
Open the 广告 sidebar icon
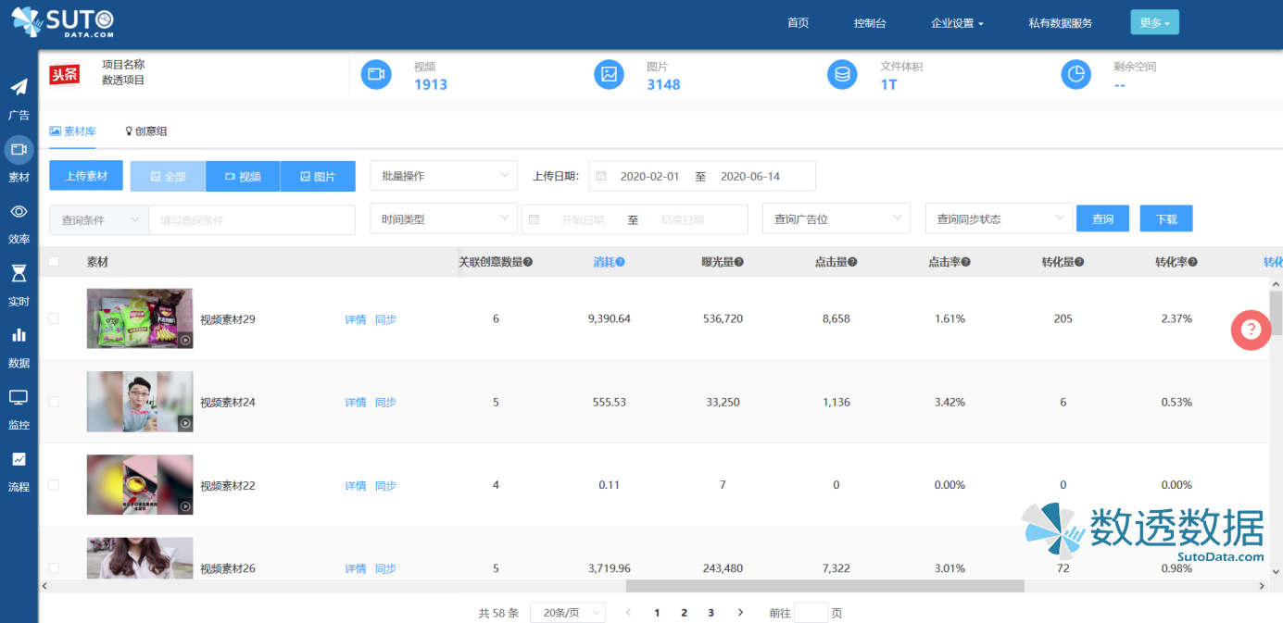(x=19, y=88)
